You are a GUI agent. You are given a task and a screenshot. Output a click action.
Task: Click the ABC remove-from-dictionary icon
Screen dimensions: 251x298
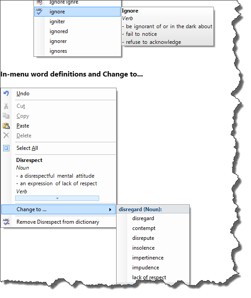(x=6, y=221)
